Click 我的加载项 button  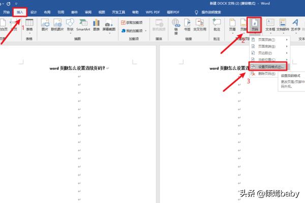click(135, 30)
